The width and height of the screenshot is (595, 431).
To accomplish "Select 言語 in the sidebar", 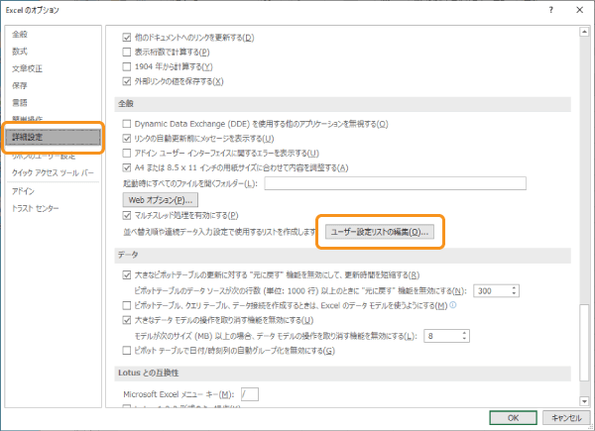I will pyautogui.click(x=20, y=103).
